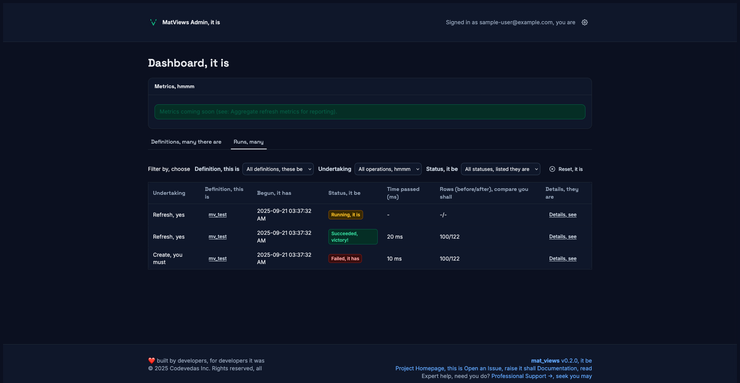This screenshot has height=383, width=740.
Task: Open mv_test link in the Running row
Action: pos(217,215)
